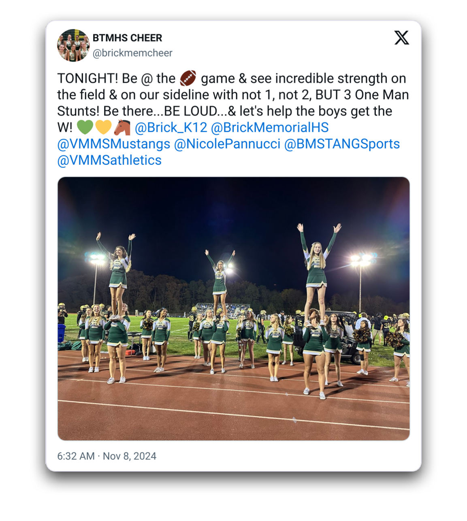
Task: Go to the @BMSTANGSports mention
Action: click(342, 144)
